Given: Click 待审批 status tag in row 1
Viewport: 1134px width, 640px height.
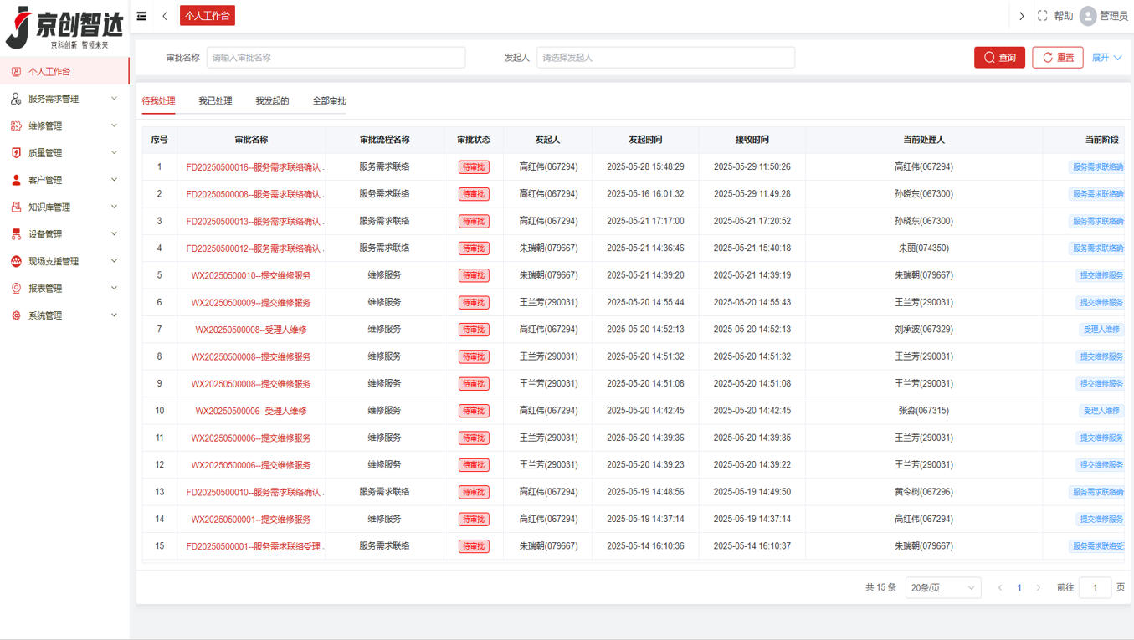Looking at the screenshot, I should point(474,167).
